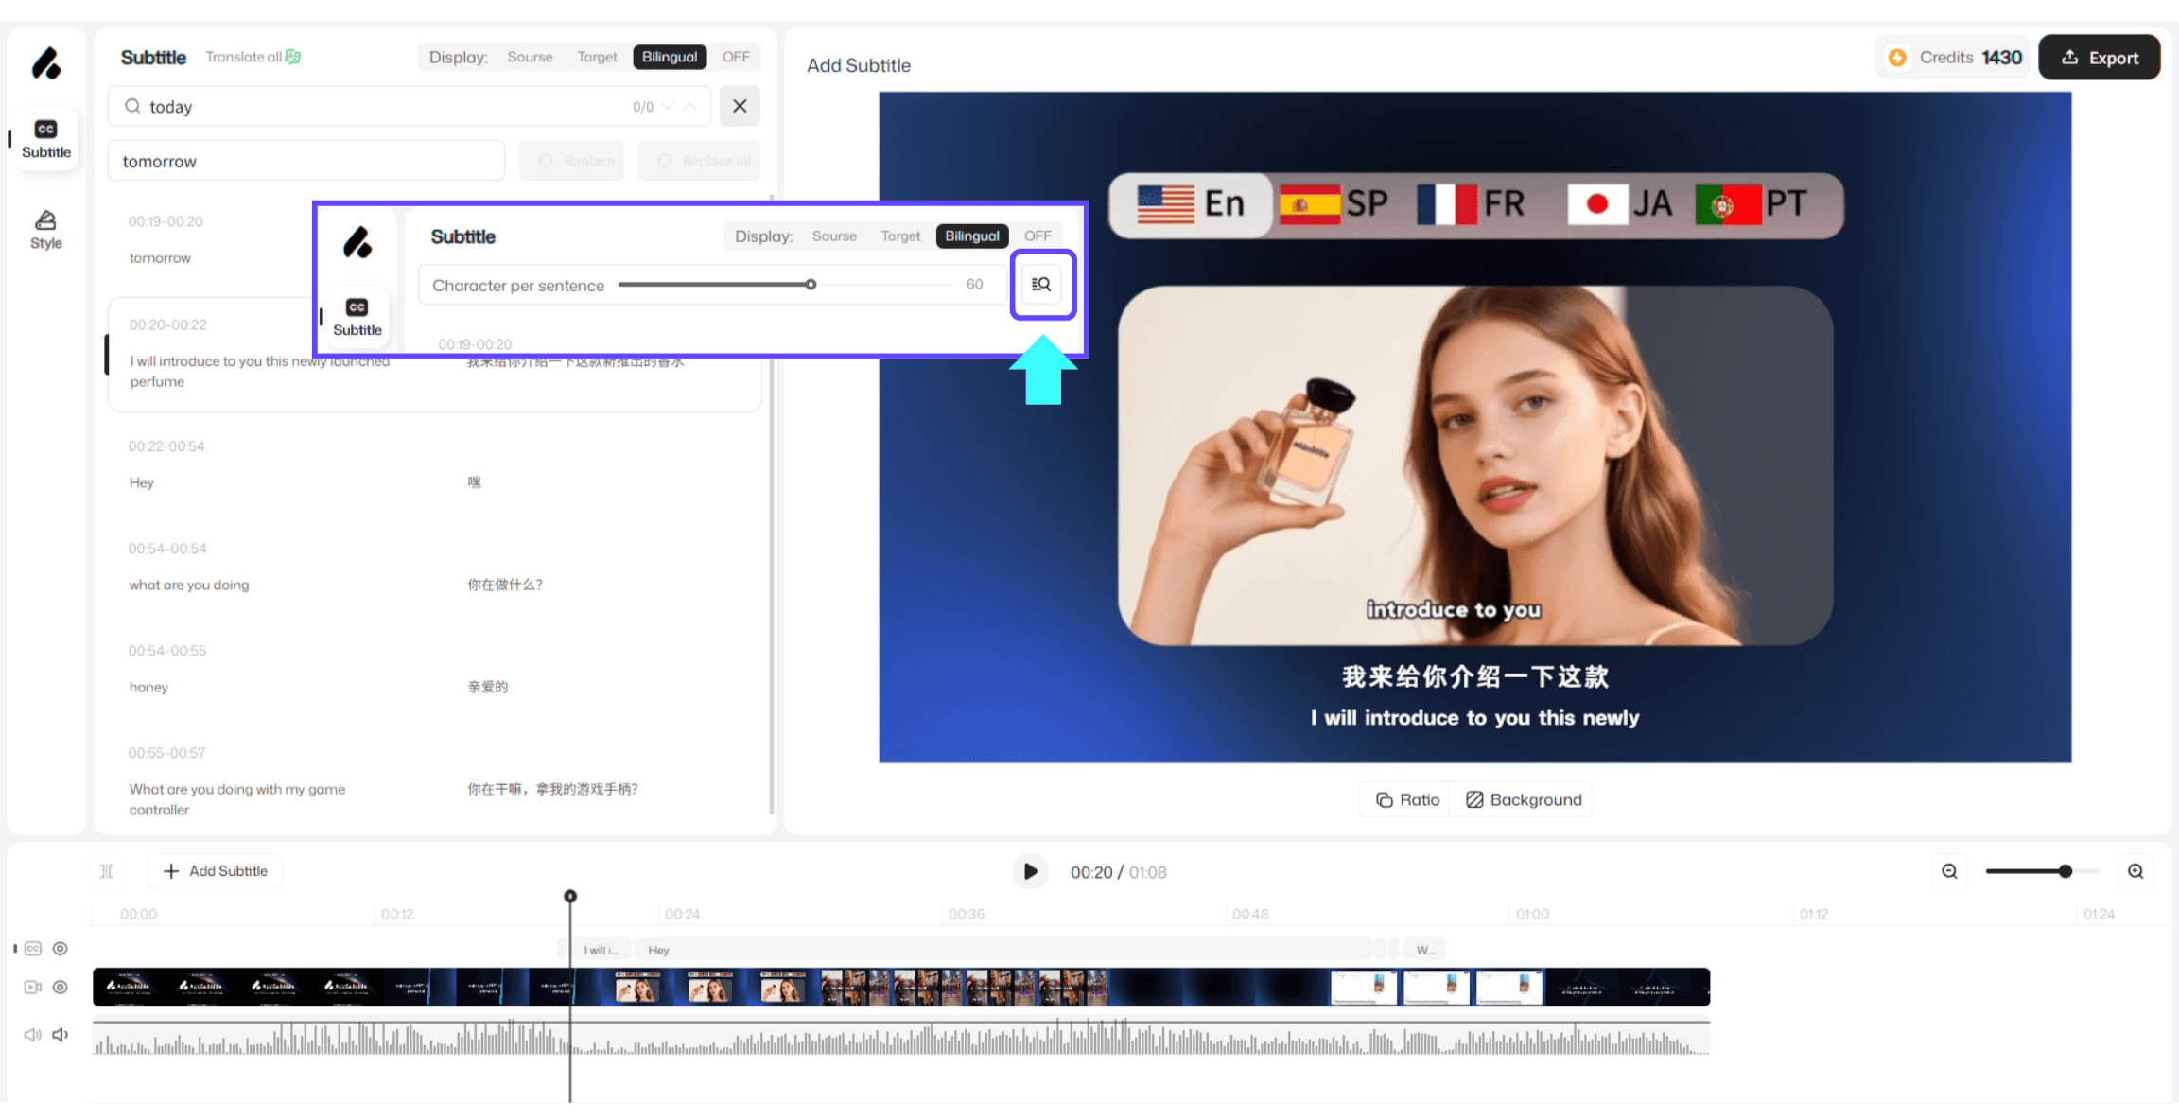Hide the video track with the eye icon
Image resolution: width=2179 pixels, height=1120 pixels.
(61, 987)
